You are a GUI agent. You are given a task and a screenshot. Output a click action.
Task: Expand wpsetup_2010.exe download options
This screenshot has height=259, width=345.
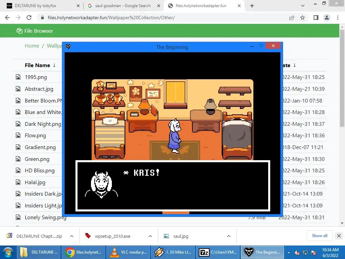click(150, 236)
